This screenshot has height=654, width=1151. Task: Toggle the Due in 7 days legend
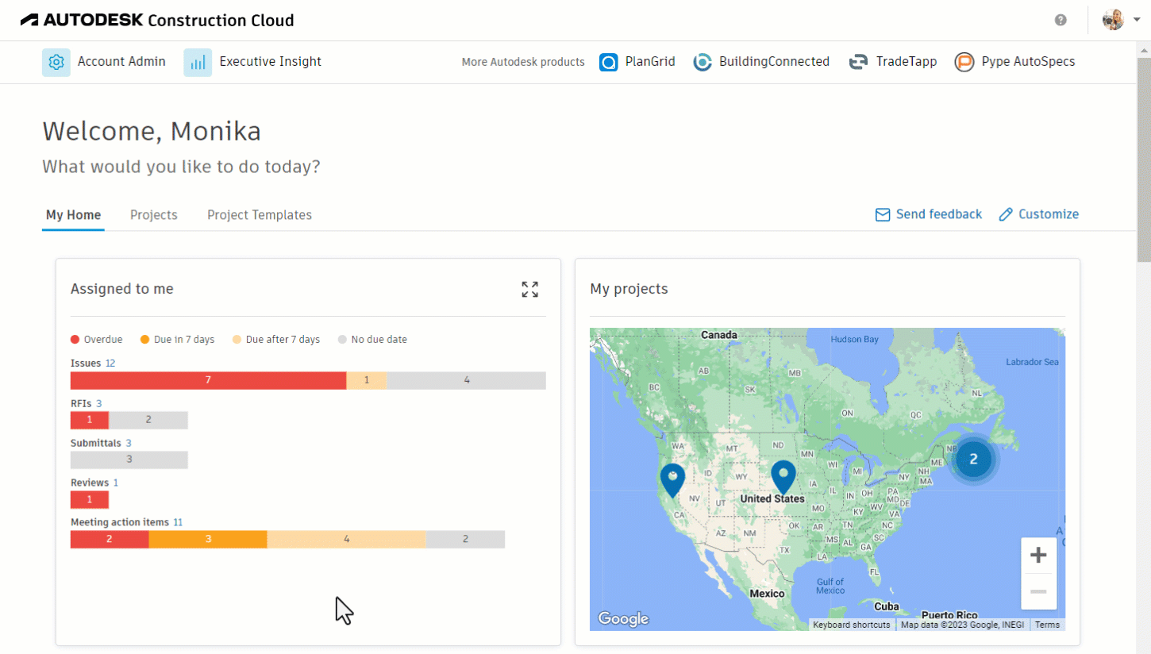click(x=177, y=340)
